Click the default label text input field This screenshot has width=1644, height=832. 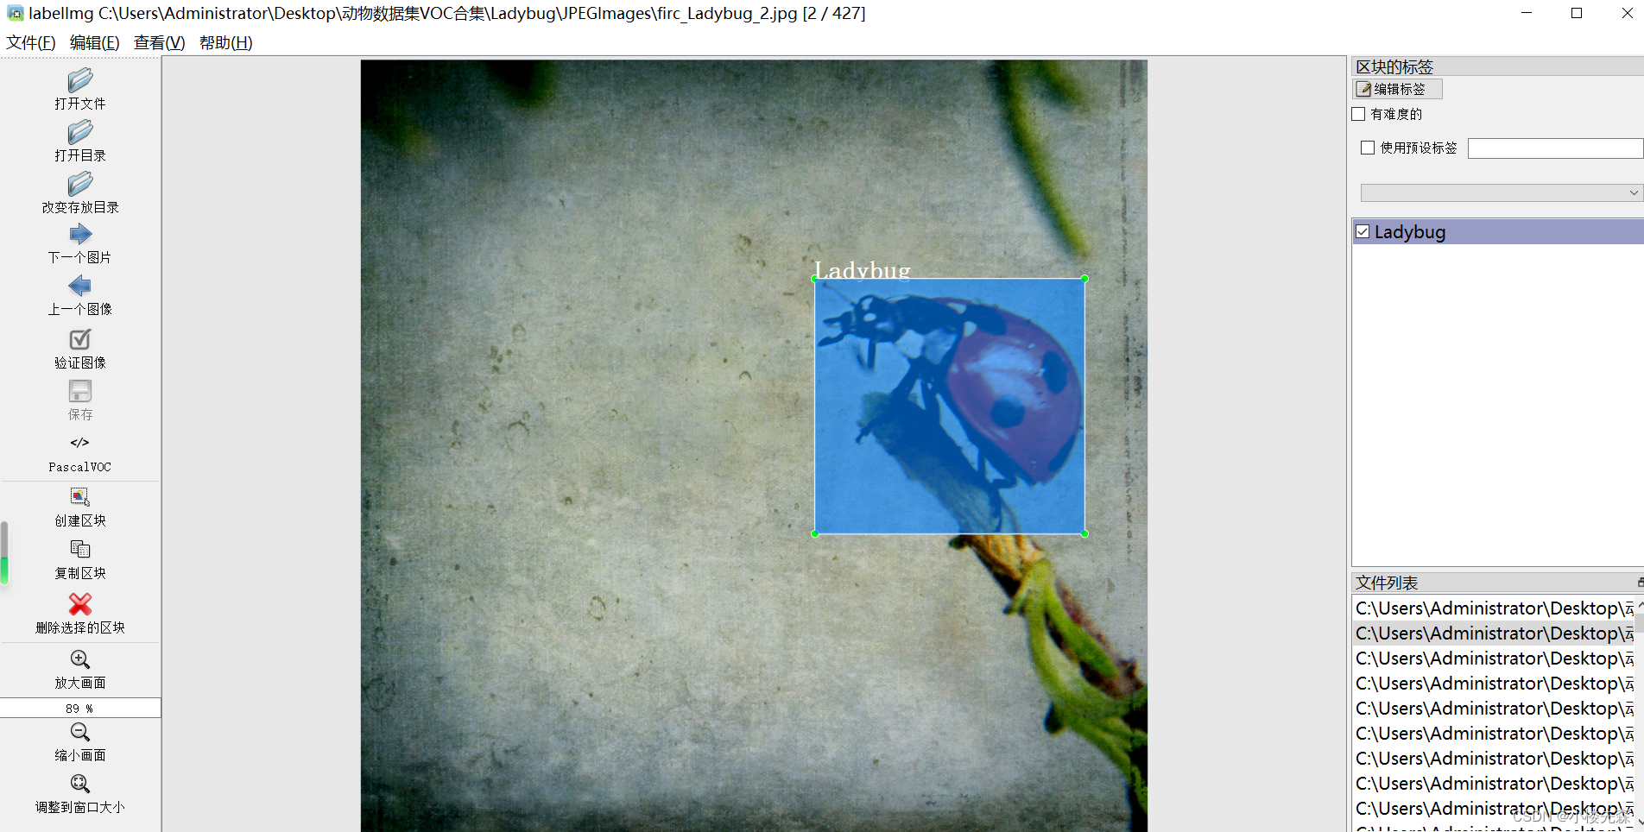(x=1555, y=148)
